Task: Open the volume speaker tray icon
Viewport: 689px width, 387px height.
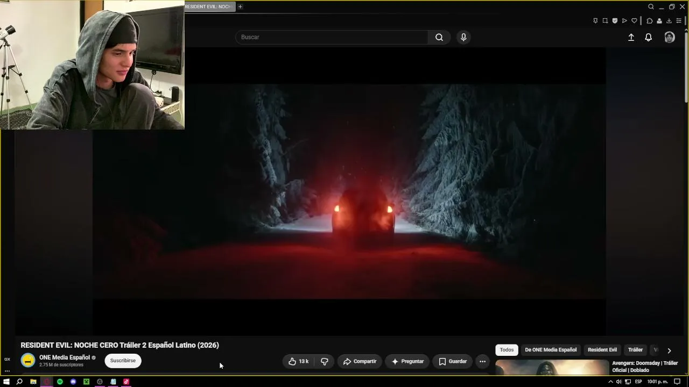Action: [x=618, y=382]
